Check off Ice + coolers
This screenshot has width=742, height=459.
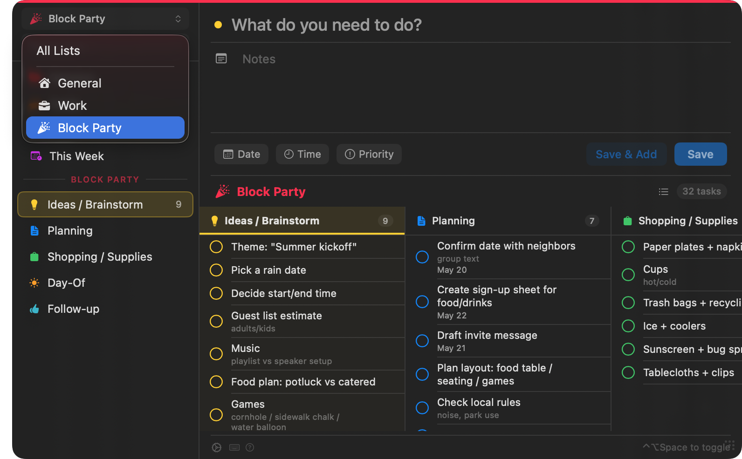pos(628,326)
